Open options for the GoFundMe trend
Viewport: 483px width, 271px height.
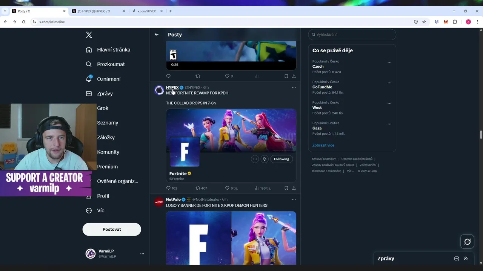coord(389,83)
